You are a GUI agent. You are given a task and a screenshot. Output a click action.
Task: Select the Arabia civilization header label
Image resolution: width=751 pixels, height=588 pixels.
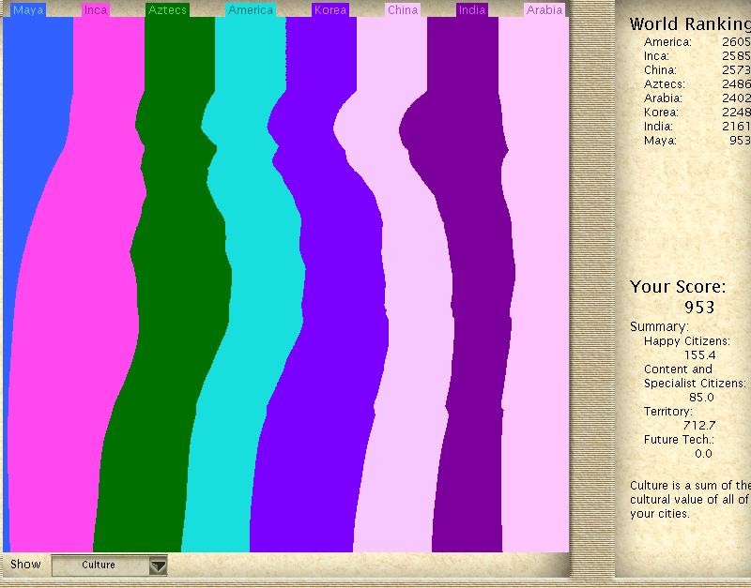(x=544, y=10)
